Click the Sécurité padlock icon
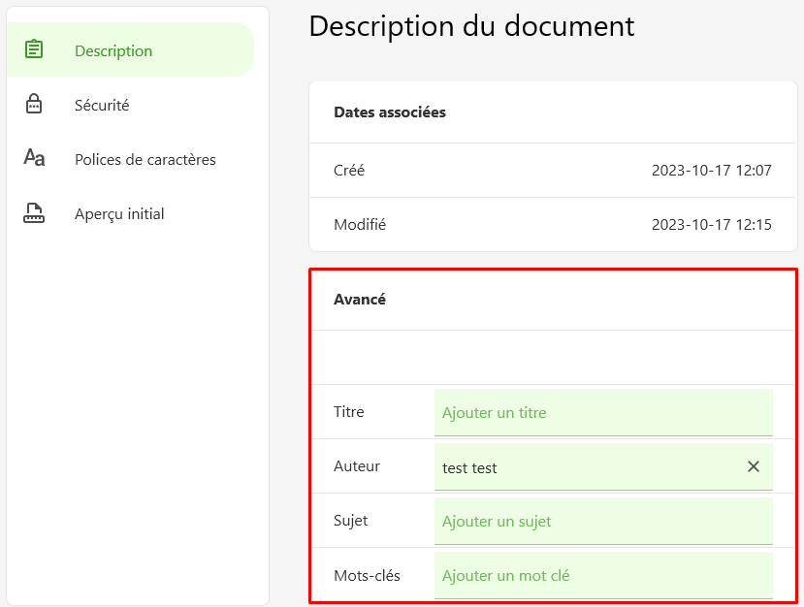 pos(34,104)
